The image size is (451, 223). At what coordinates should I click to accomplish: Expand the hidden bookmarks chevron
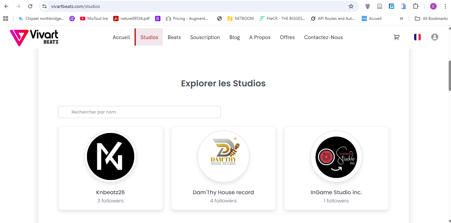[x=401, y=19]
